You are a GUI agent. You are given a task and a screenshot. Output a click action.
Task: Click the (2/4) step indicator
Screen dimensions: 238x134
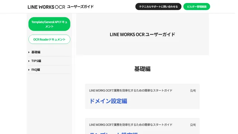click(x=193, y=125)
